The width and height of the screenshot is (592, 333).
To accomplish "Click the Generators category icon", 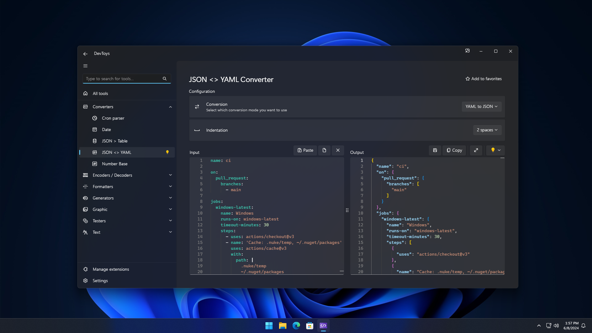I will [x=85, y=198].
